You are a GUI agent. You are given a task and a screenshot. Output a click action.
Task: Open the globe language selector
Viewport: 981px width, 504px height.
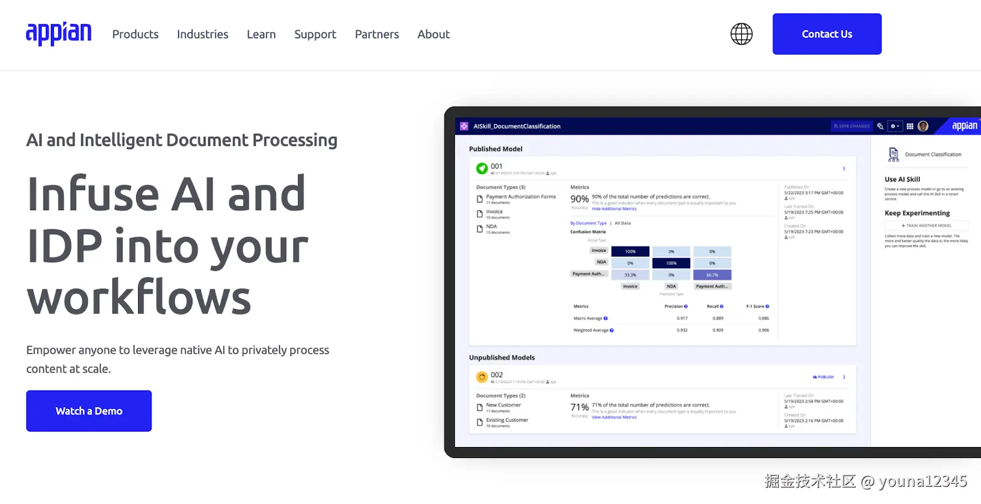[x=741, y=34]
